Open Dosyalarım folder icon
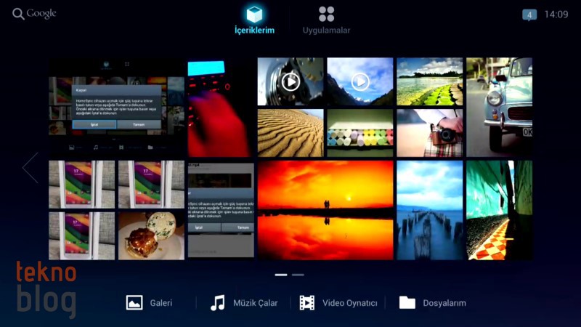581x327 pixels. click(x=407, y=303)
